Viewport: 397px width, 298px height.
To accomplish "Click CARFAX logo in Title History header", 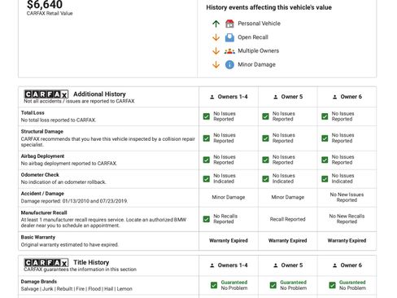I will (46, 263).
